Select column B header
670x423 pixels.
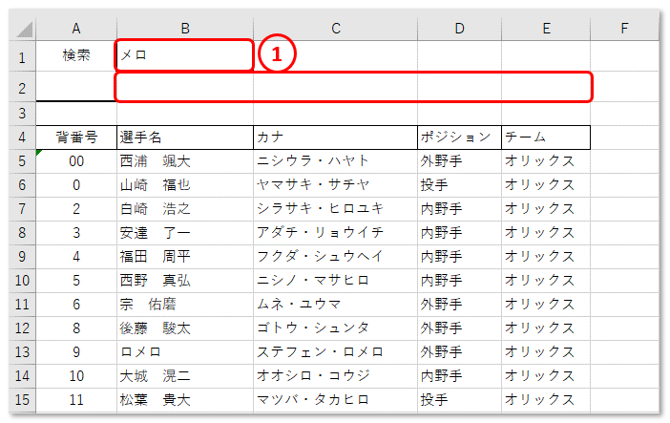click(185, 29)
